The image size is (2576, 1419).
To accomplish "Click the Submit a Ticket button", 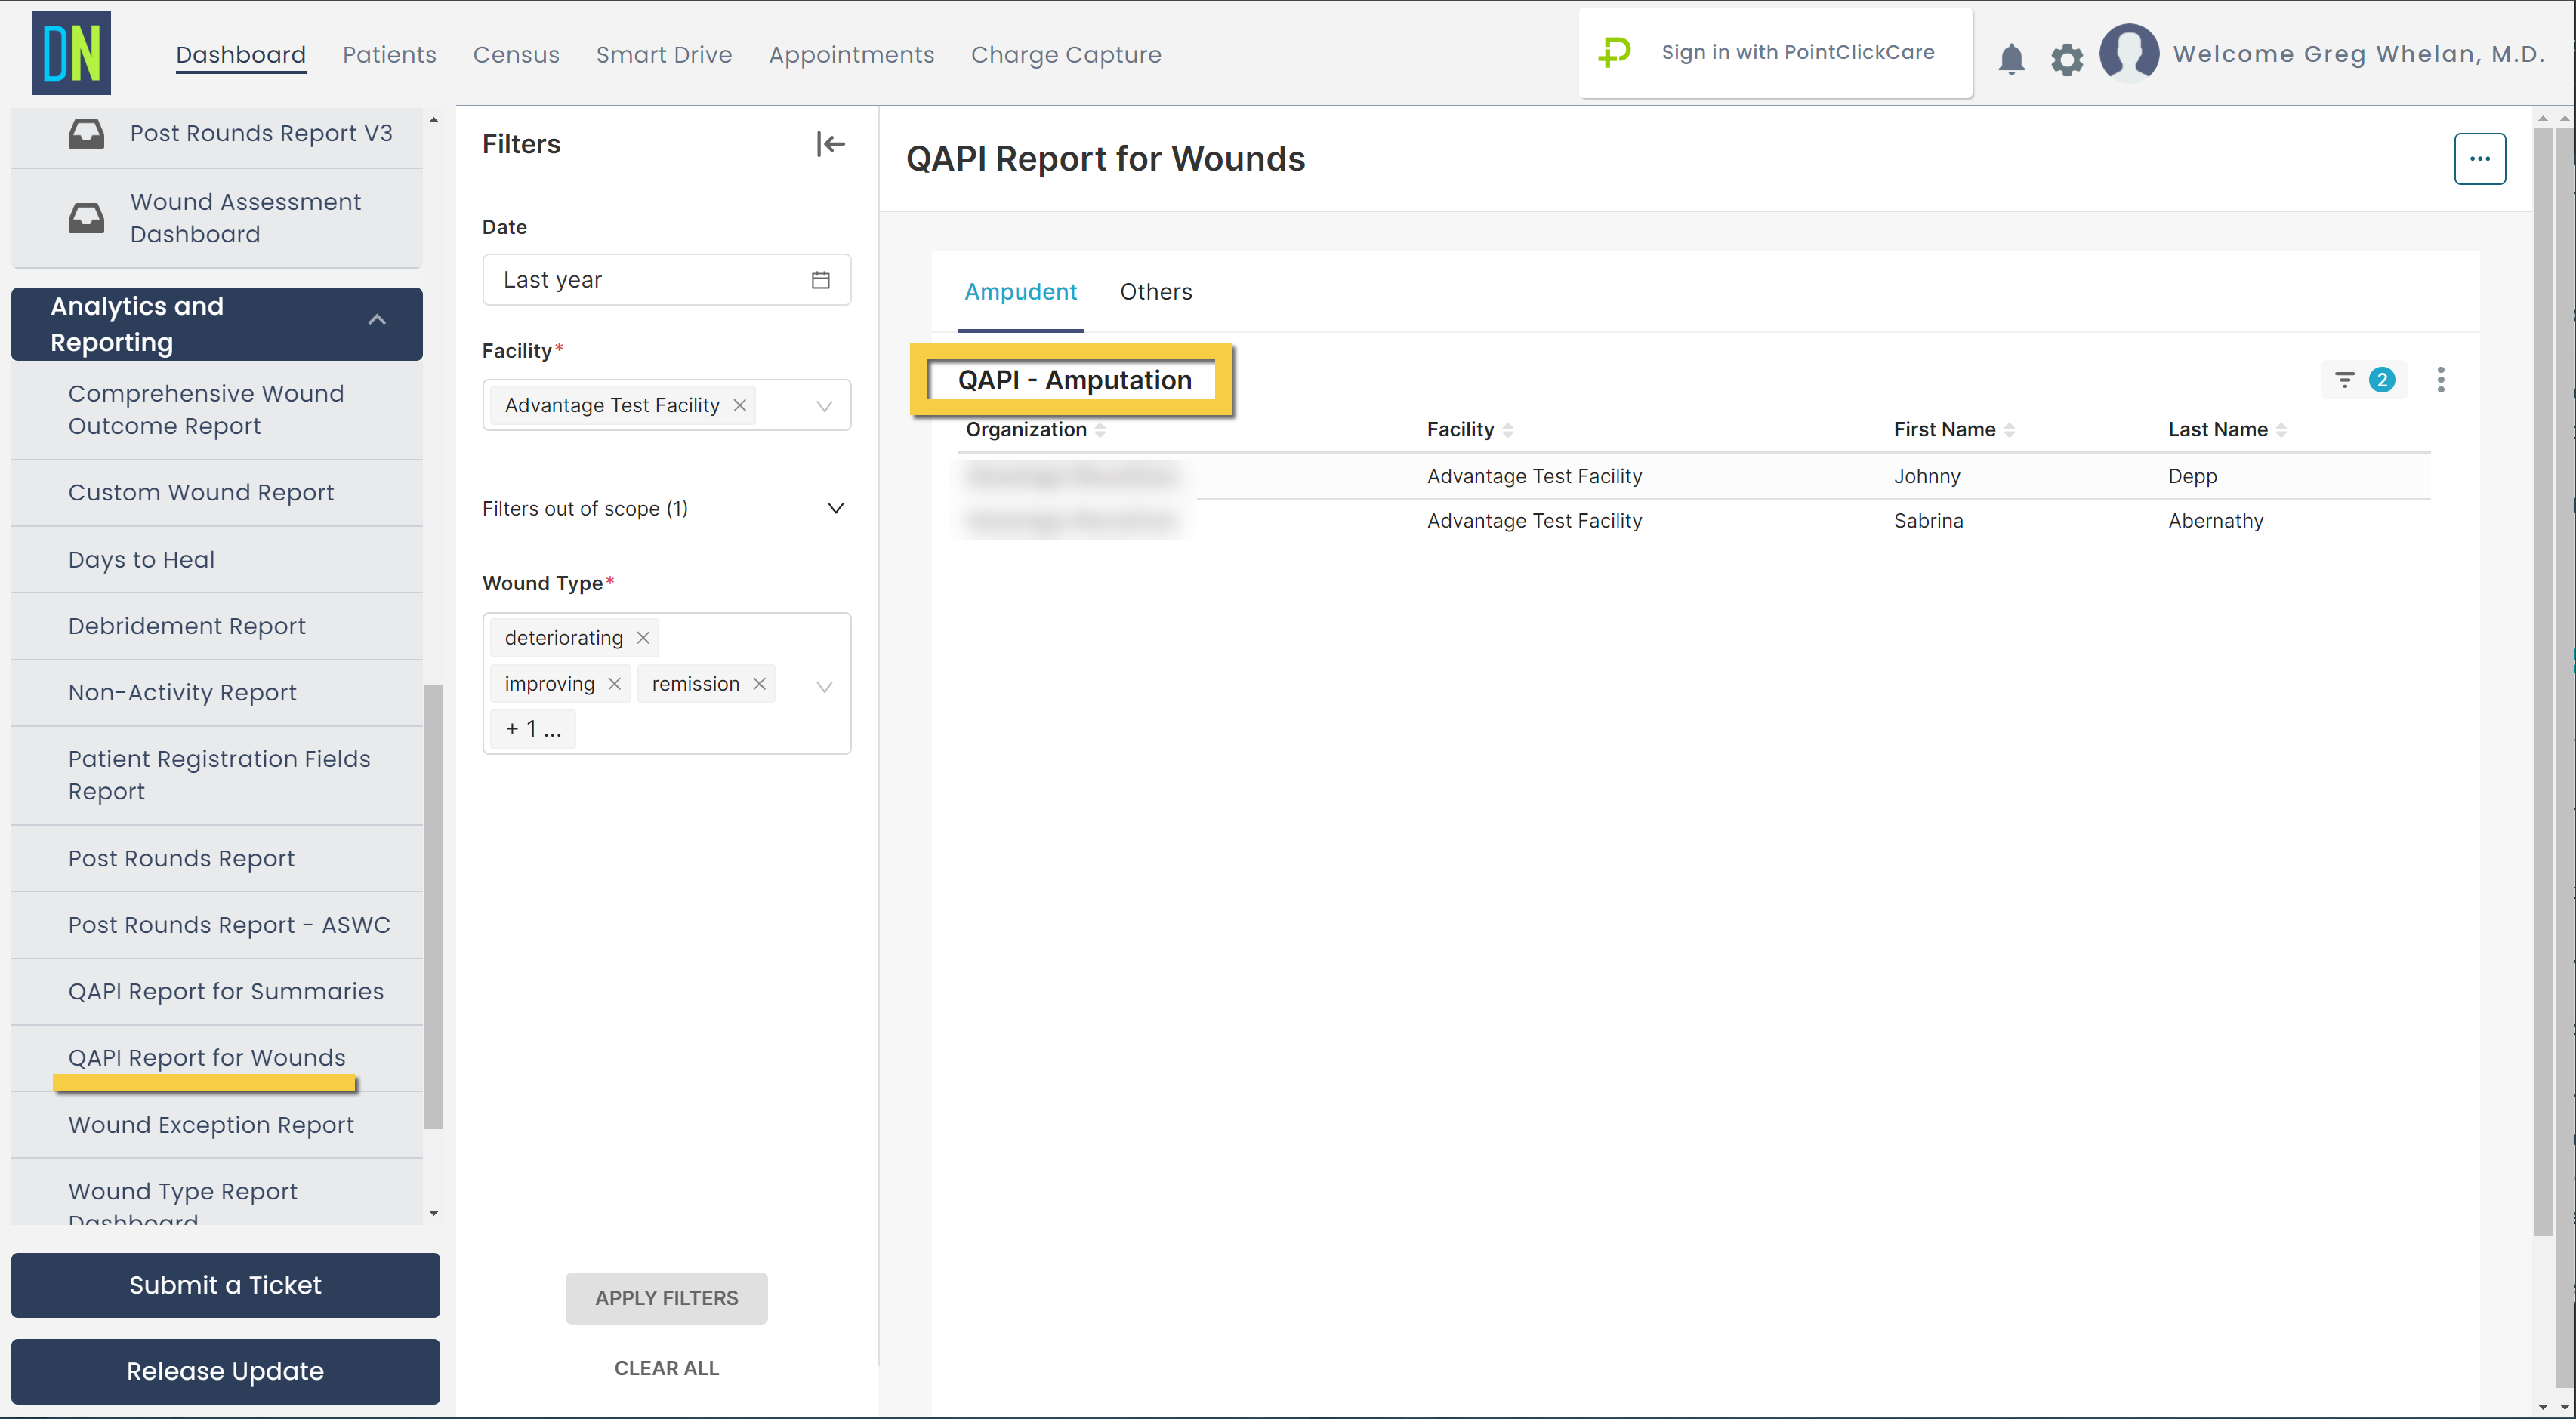I will click(225, 1285).
